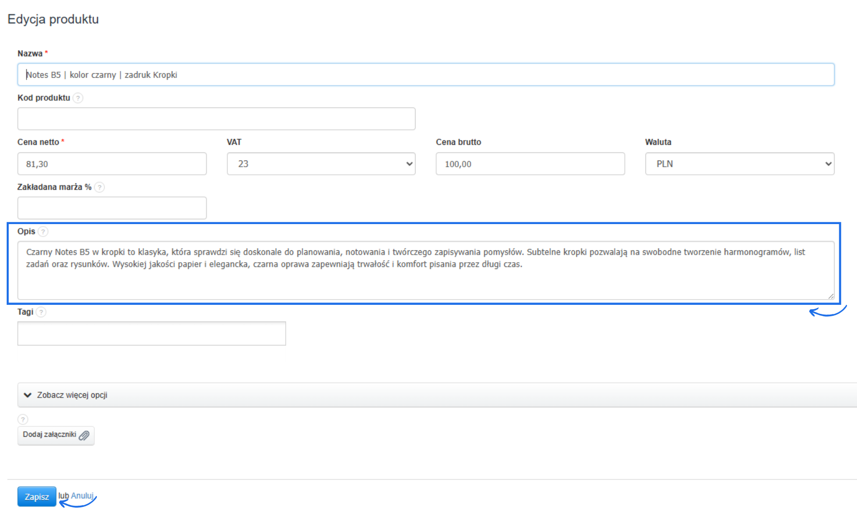Viewport: 857px width, 516px height.
Task: Click the Anuluj link
Action: 81,496
